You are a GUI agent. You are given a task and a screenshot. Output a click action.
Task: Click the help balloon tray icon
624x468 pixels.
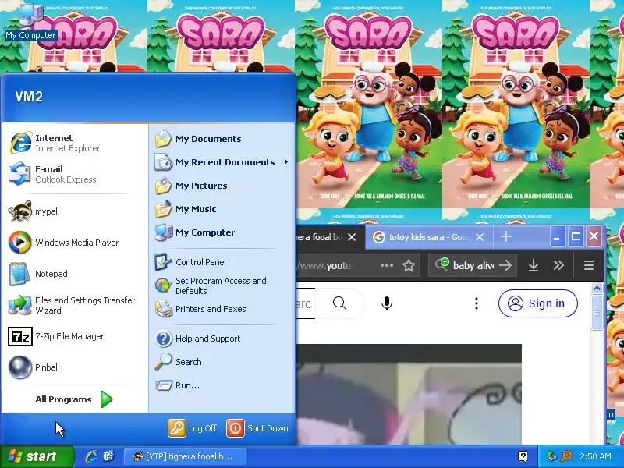pos(523,456)
